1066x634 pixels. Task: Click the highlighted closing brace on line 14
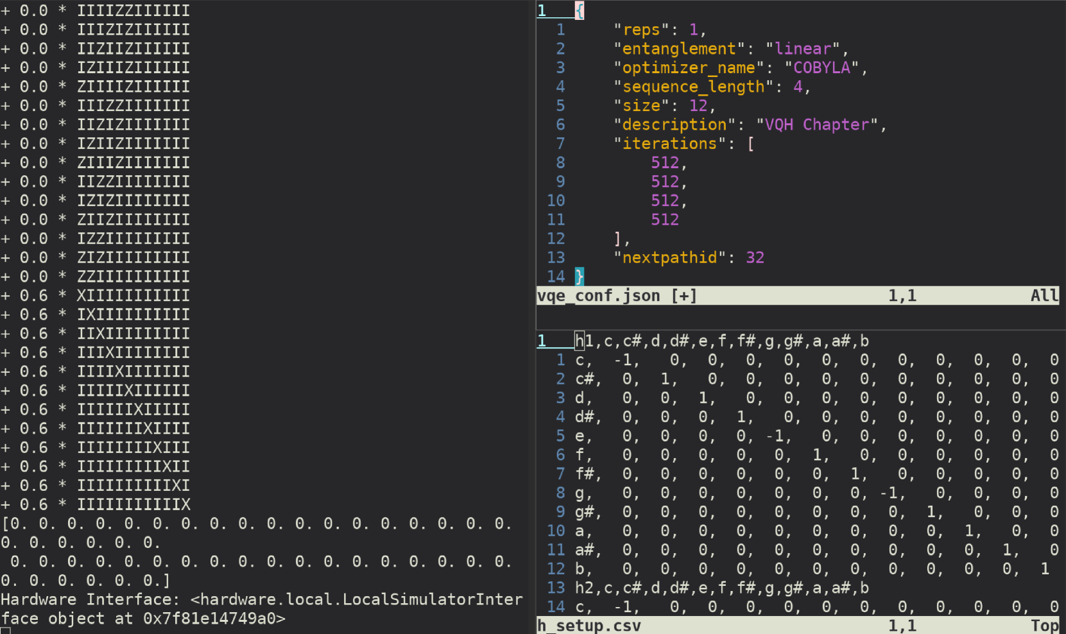coord(580,277)
